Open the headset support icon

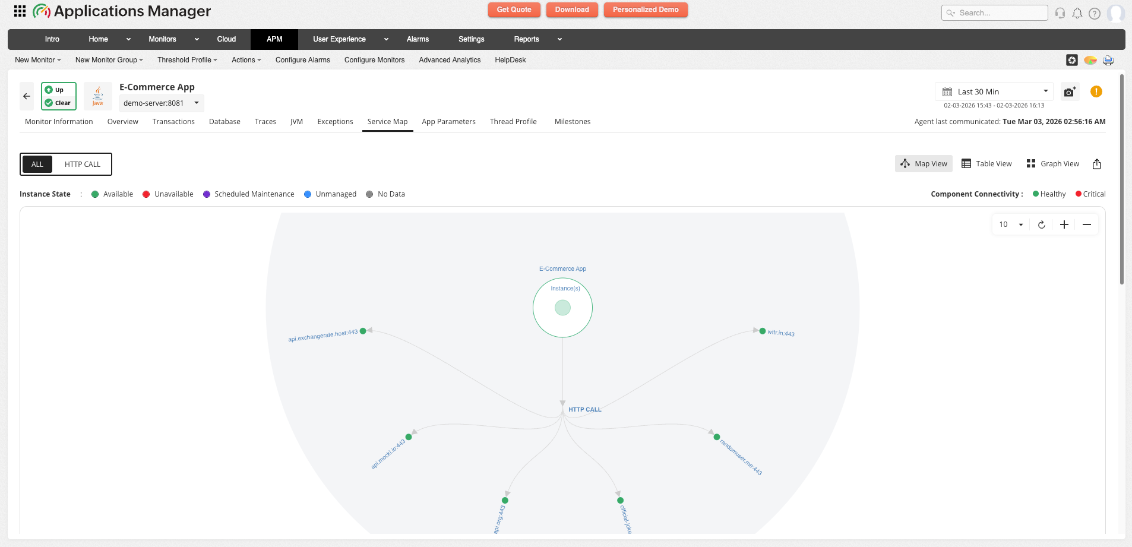click(1060, 13)
